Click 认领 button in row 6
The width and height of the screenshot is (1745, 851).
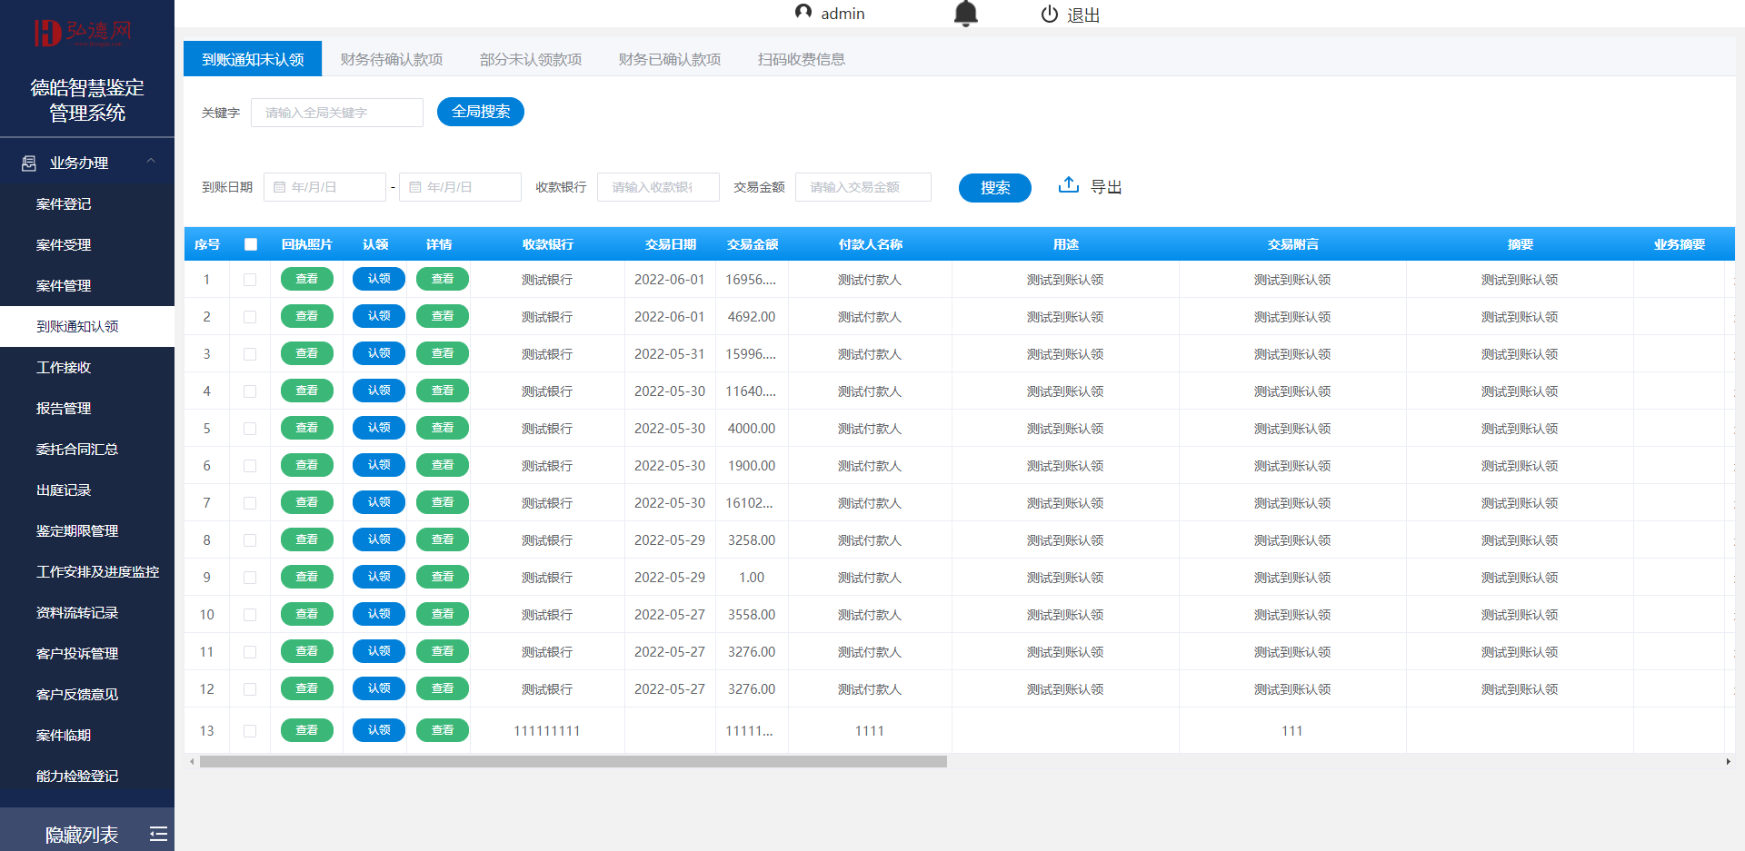[379, 465]
